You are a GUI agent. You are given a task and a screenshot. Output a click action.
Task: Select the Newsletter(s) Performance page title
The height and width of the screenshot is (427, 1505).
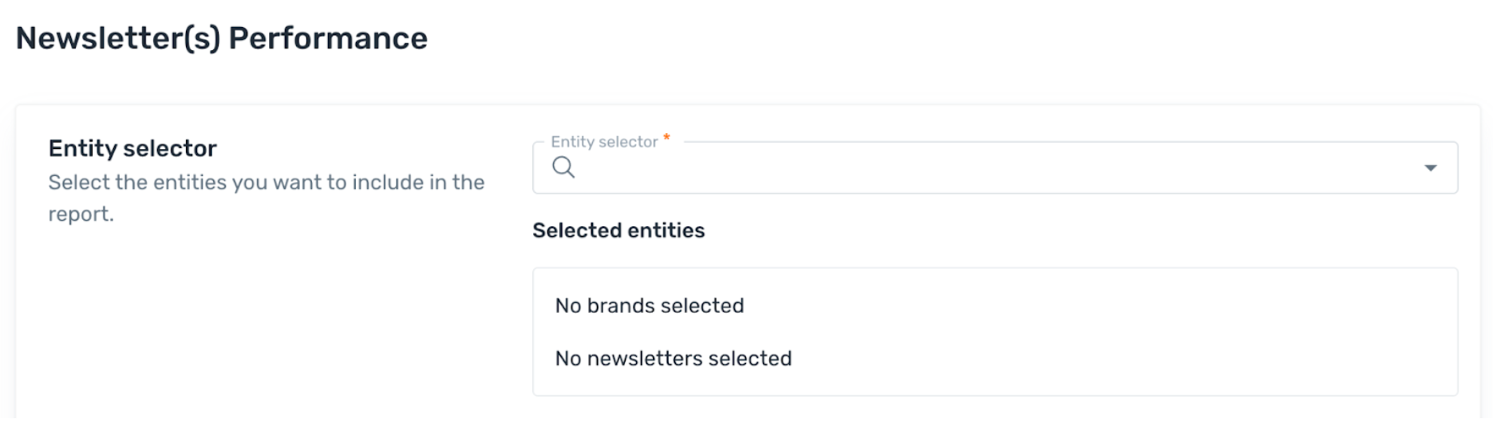click(x=222, y=38)
